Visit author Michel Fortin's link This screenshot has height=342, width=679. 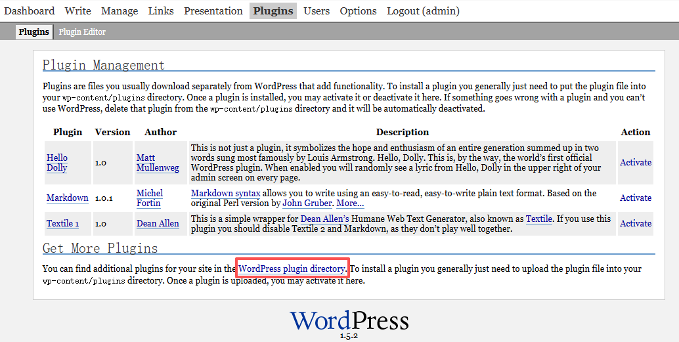tap(150, 198)
